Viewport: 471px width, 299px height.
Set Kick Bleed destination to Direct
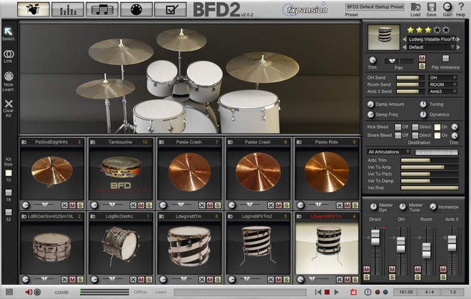point(415,127)
